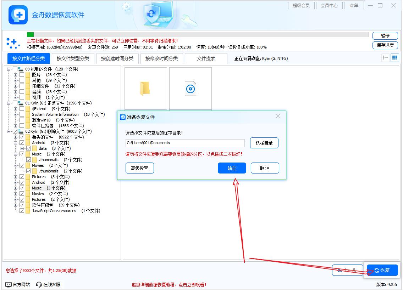Screen dimensions: 403x290
Task: Open the 文件搜索 tab
Action: [206, 58]
